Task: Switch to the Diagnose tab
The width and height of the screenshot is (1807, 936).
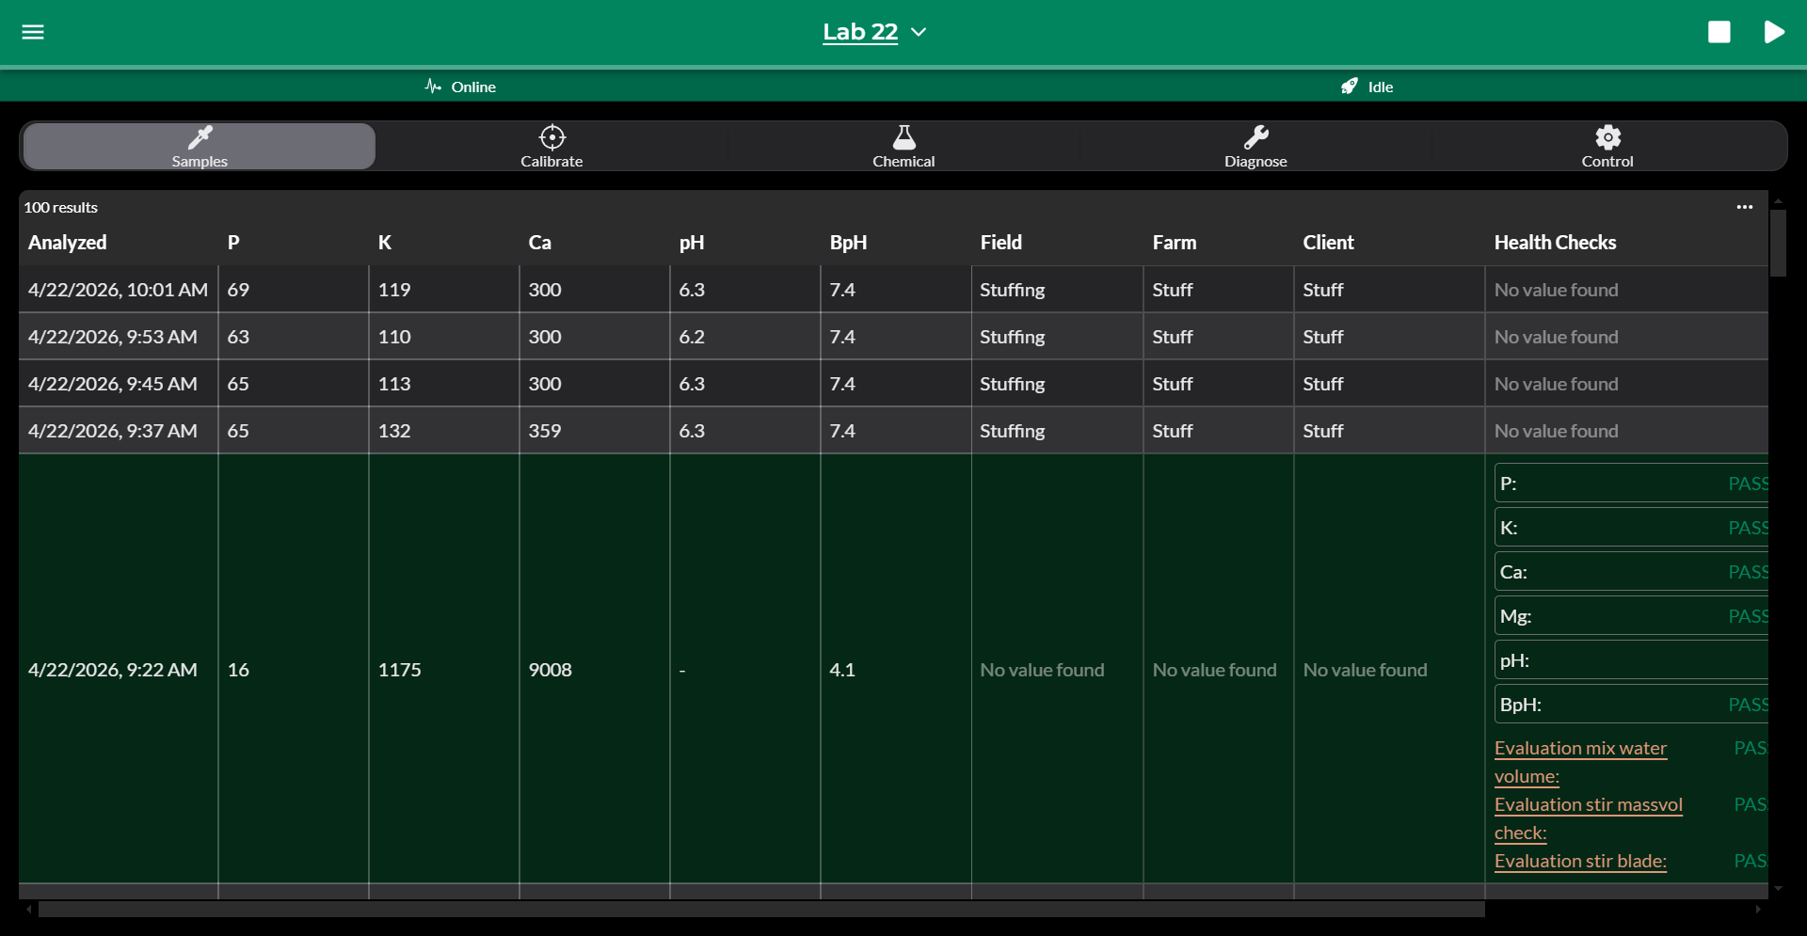Action: 1255,146
